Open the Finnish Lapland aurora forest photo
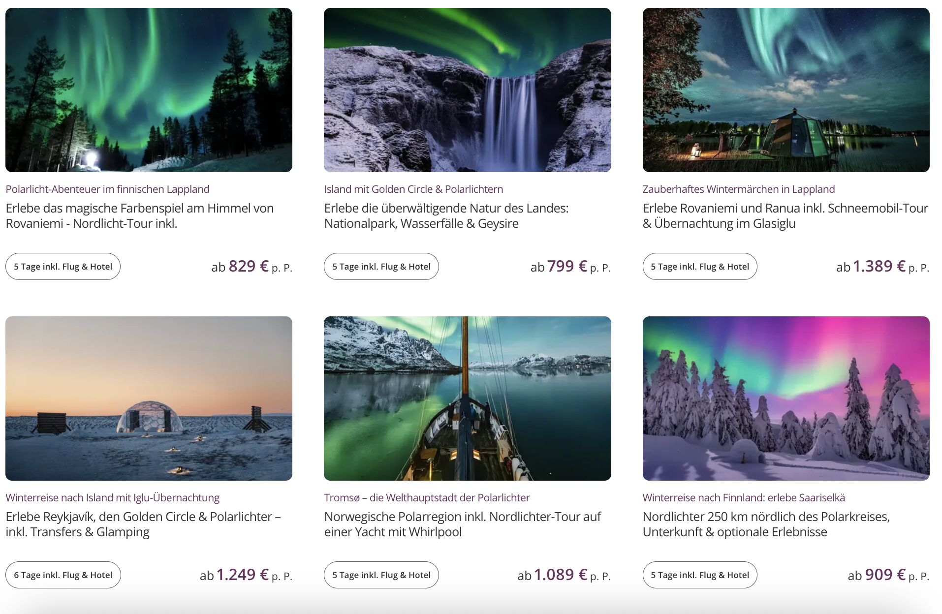 coord(149,90)
